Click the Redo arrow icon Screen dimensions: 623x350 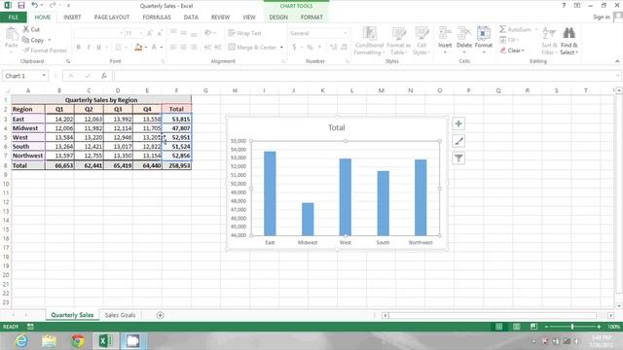(x=52, y=5)
